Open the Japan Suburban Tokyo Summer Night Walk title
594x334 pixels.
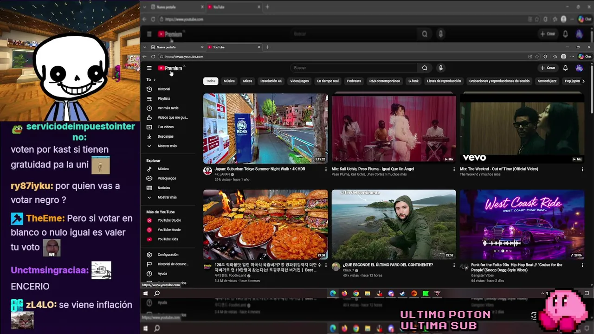[x=260, y=169]
